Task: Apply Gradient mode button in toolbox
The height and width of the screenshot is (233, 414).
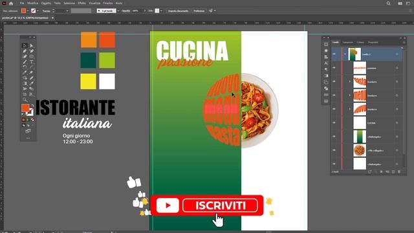Action: (x=28, y=120)
